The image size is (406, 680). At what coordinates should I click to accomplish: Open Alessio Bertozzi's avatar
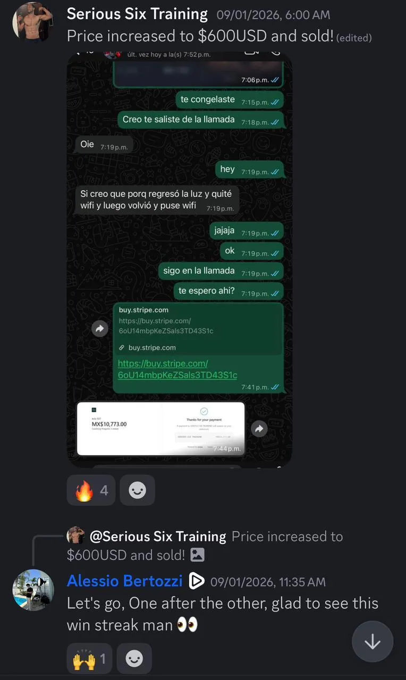[33, 590]
